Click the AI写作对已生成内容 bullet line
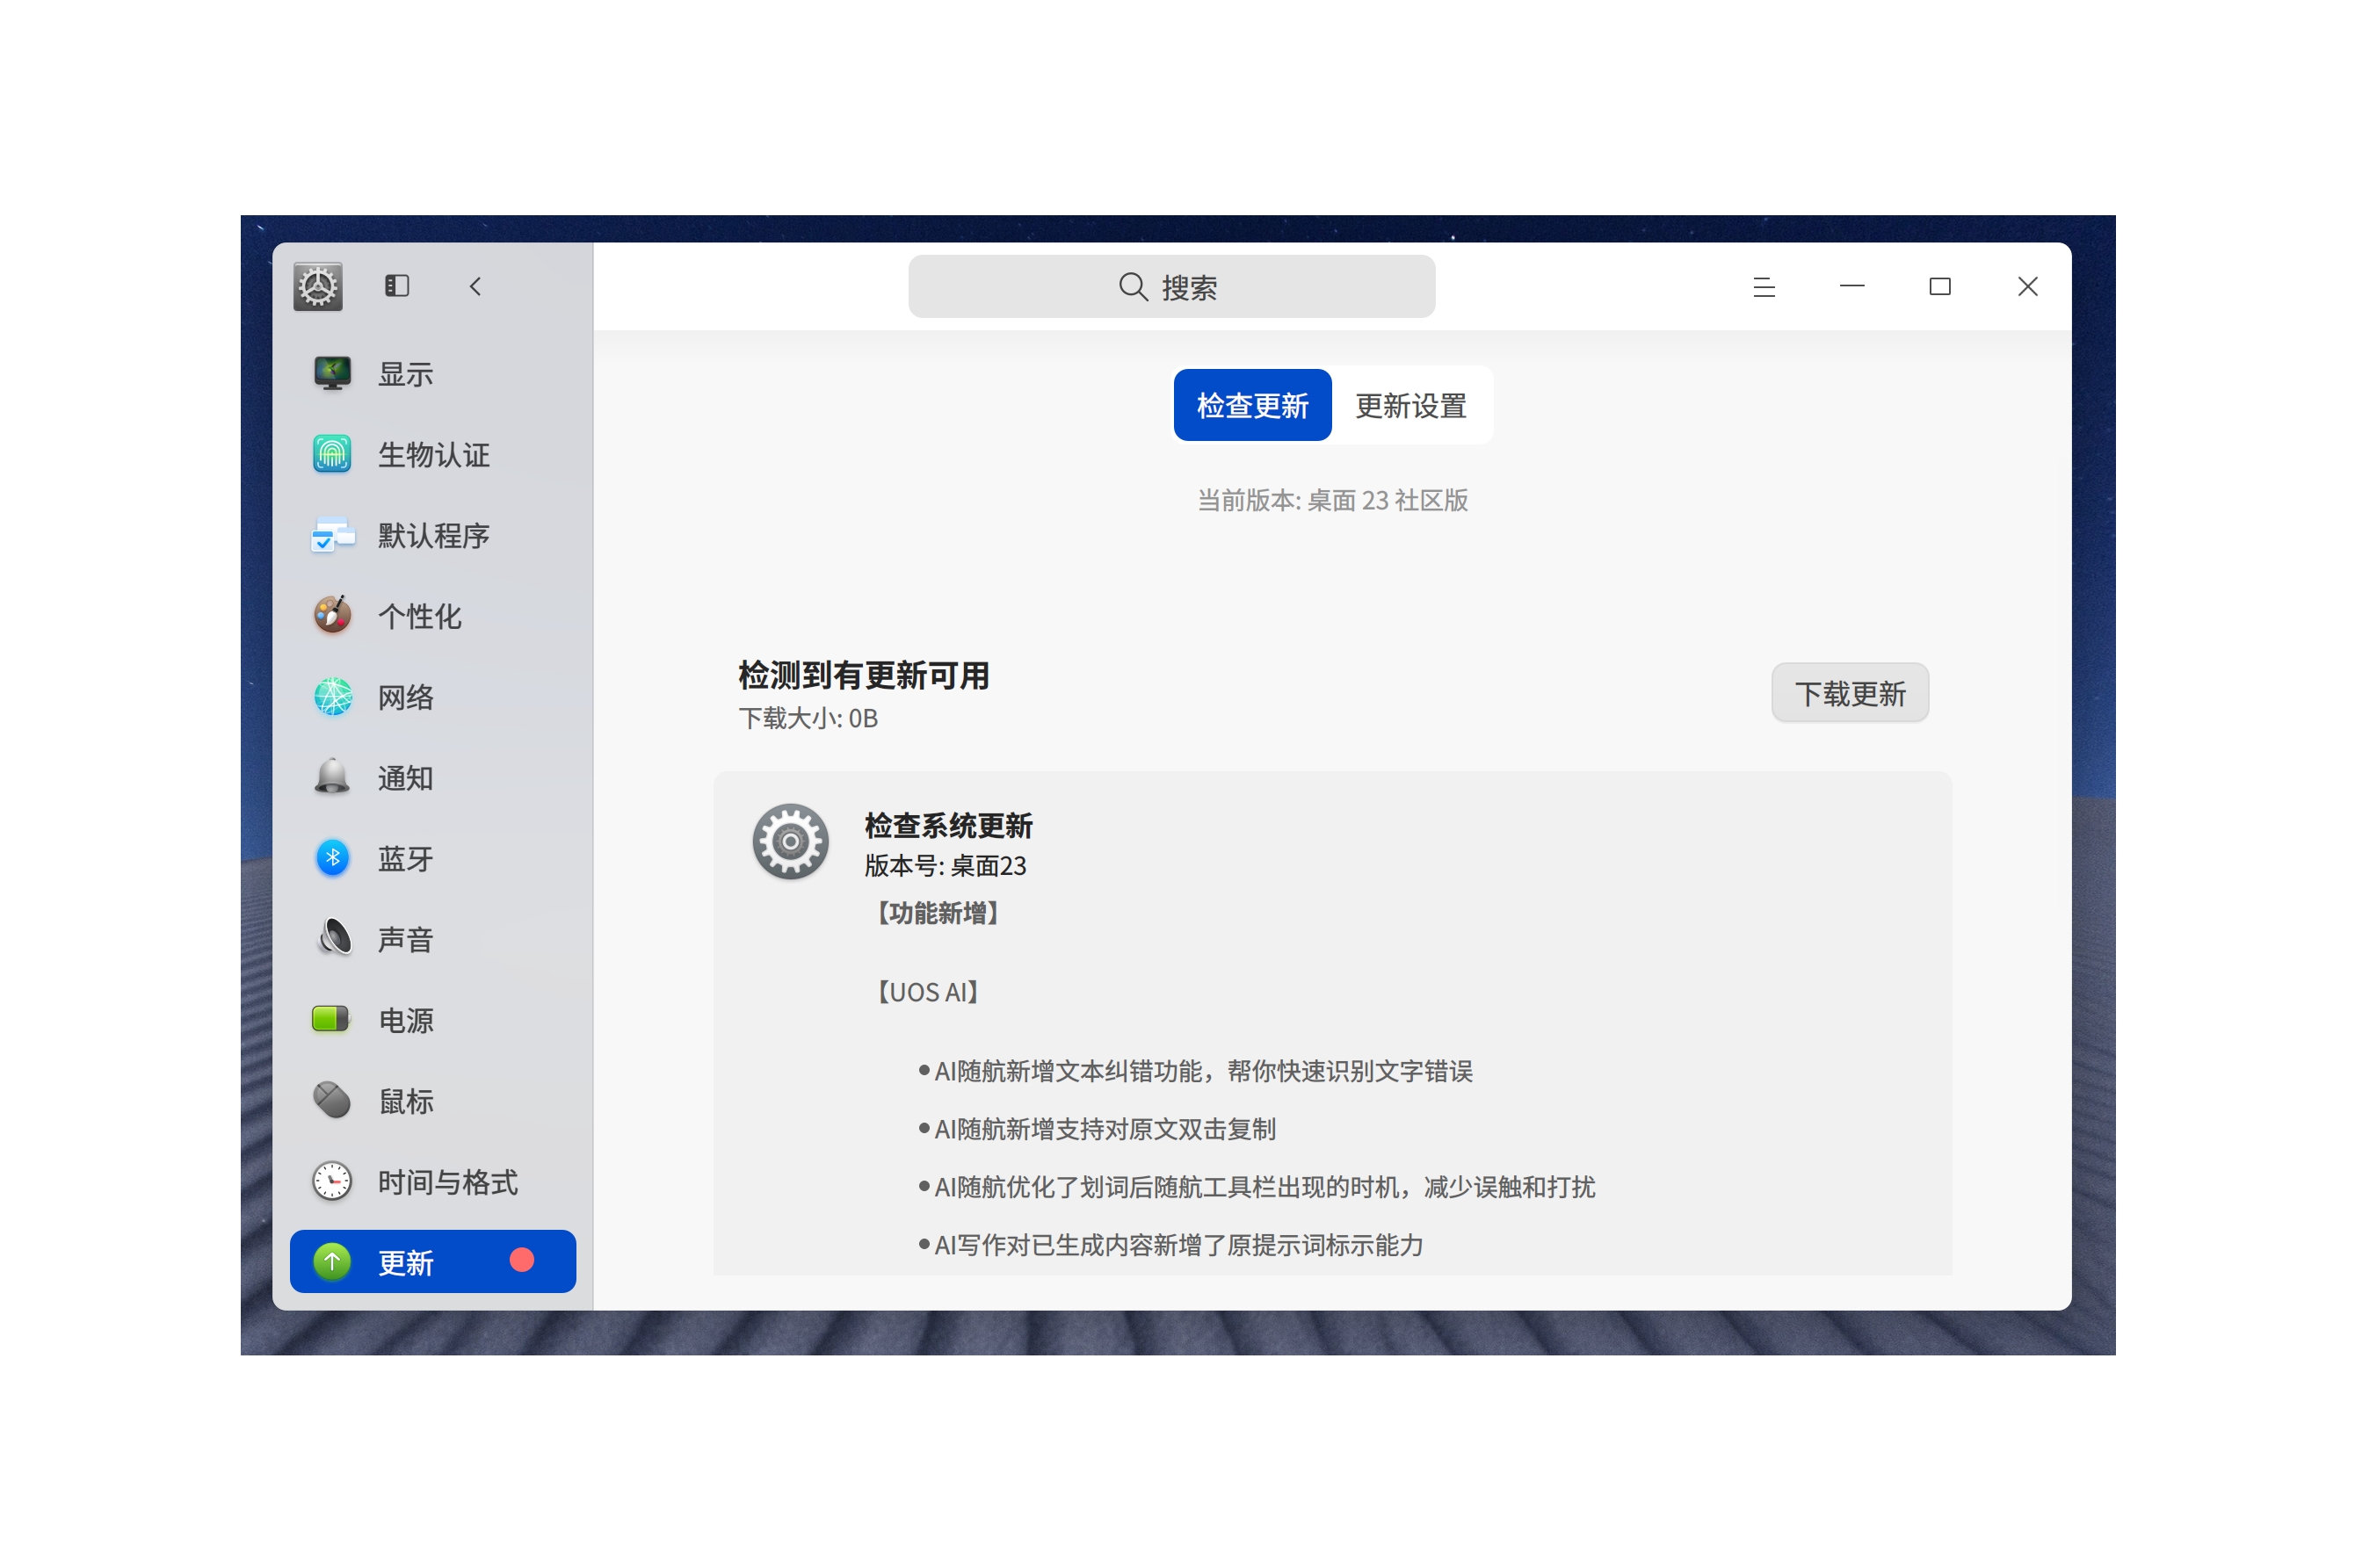This screenshot has height=1568, width=2355. tap(1170, 1244)
